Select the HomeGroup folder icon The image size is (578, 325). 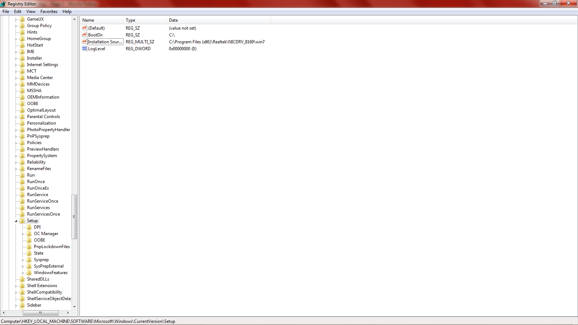(22, 39)
